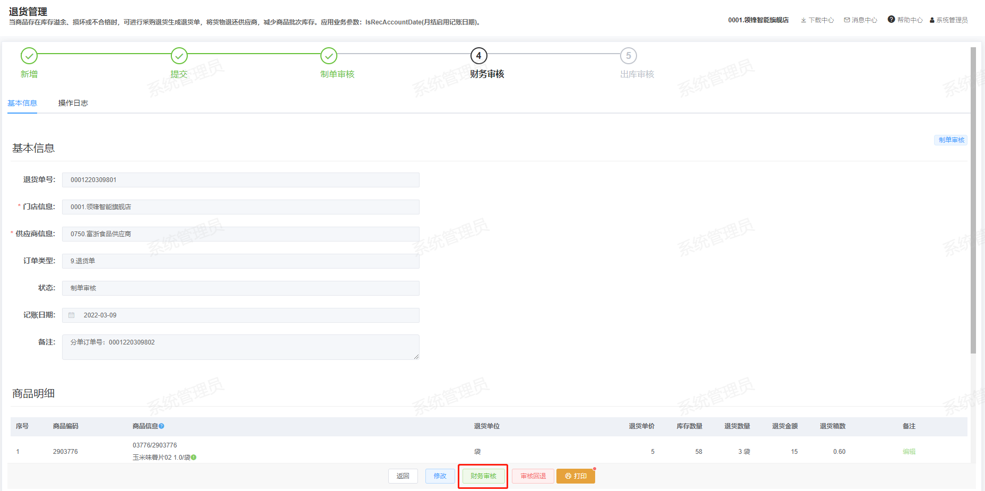This screenshot has height=491, width=985.
Task: Open the 记账日期 date field 2022-03-09
Action: (x=241, y=315)
